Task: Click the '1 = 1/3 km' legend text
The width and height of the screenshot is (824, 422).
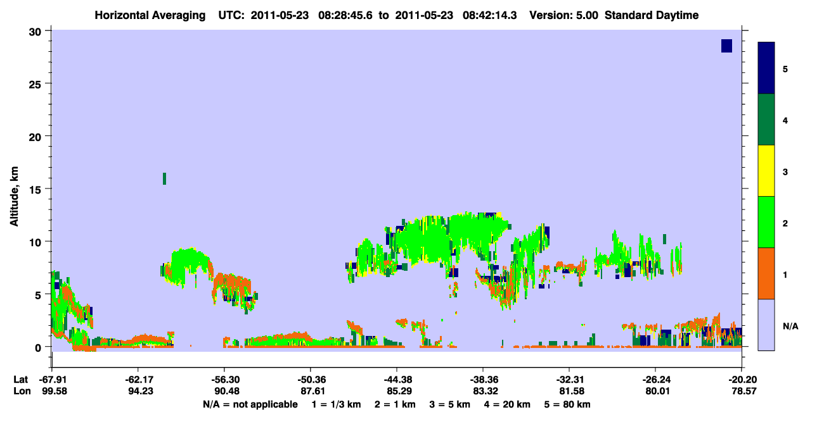Action: pyautogui.click(x=337, y=404)
